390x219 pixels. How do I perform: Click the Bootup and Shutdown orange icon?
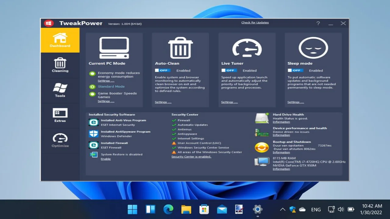262,148
